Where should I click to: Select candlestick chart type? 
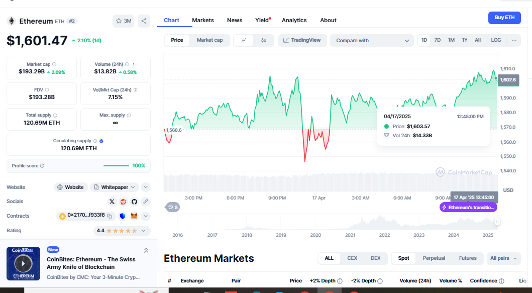pos(264,40)
